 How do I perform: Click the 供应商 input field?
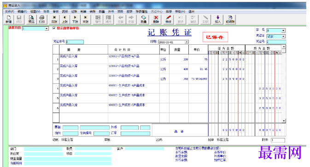click(43, 154)
